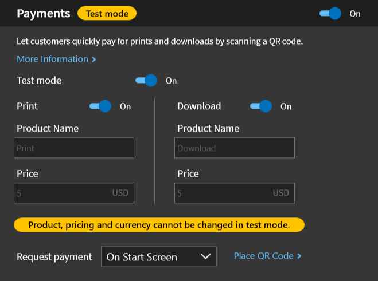Click the More Information chevron arrow
Viewport: 378px width, 281px height.
click(x=94, y=60)
